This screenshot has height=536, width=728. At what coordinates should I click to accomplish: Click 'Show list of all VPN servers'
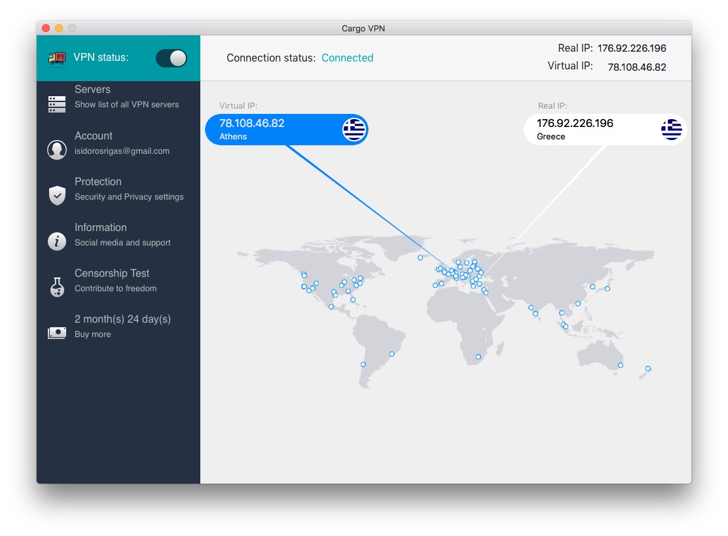tap(126, 105)
